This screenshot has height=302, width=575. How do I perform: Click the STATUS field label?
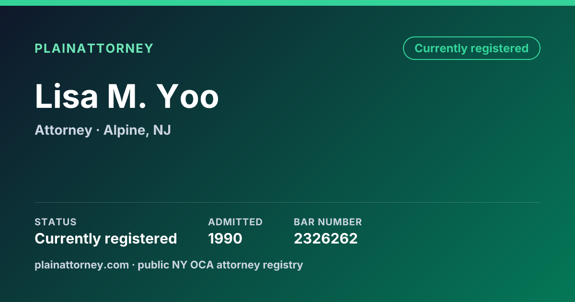[56, 222]
